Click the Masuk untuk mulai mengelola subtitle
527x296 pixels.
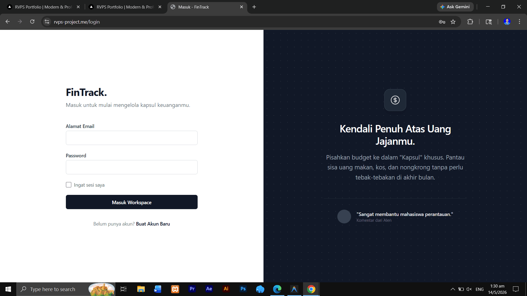[128, 105]
